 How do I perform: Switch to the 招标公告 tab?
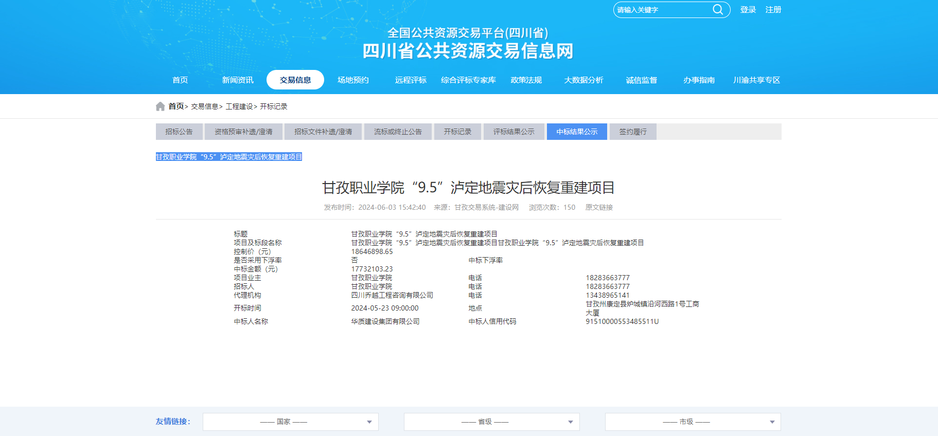coord(179,132)
